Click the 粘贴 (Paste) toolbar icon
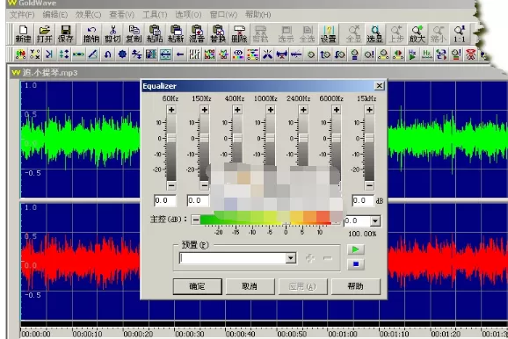 (x=155, y=34)
